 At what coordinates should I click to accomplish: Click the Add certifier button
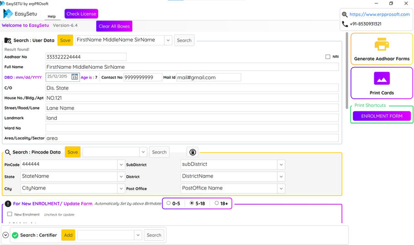[x=68, y=235]
